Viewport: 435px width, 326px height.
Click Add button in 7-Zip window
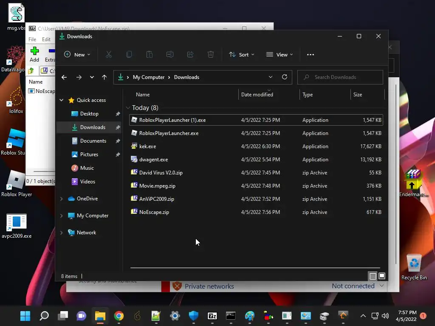coord(34,54)
